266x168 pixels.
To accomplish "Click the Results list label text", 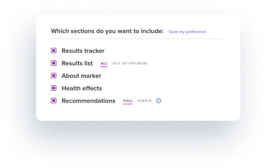I will click(x=77, y=63).
